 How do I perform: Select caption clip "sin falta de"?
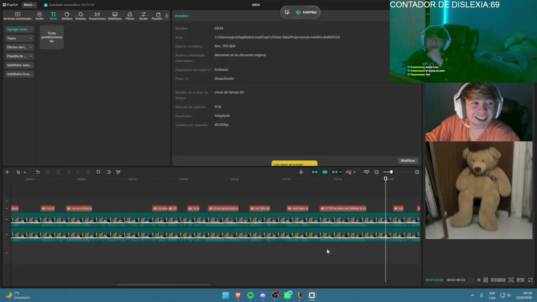coord(260,208)
